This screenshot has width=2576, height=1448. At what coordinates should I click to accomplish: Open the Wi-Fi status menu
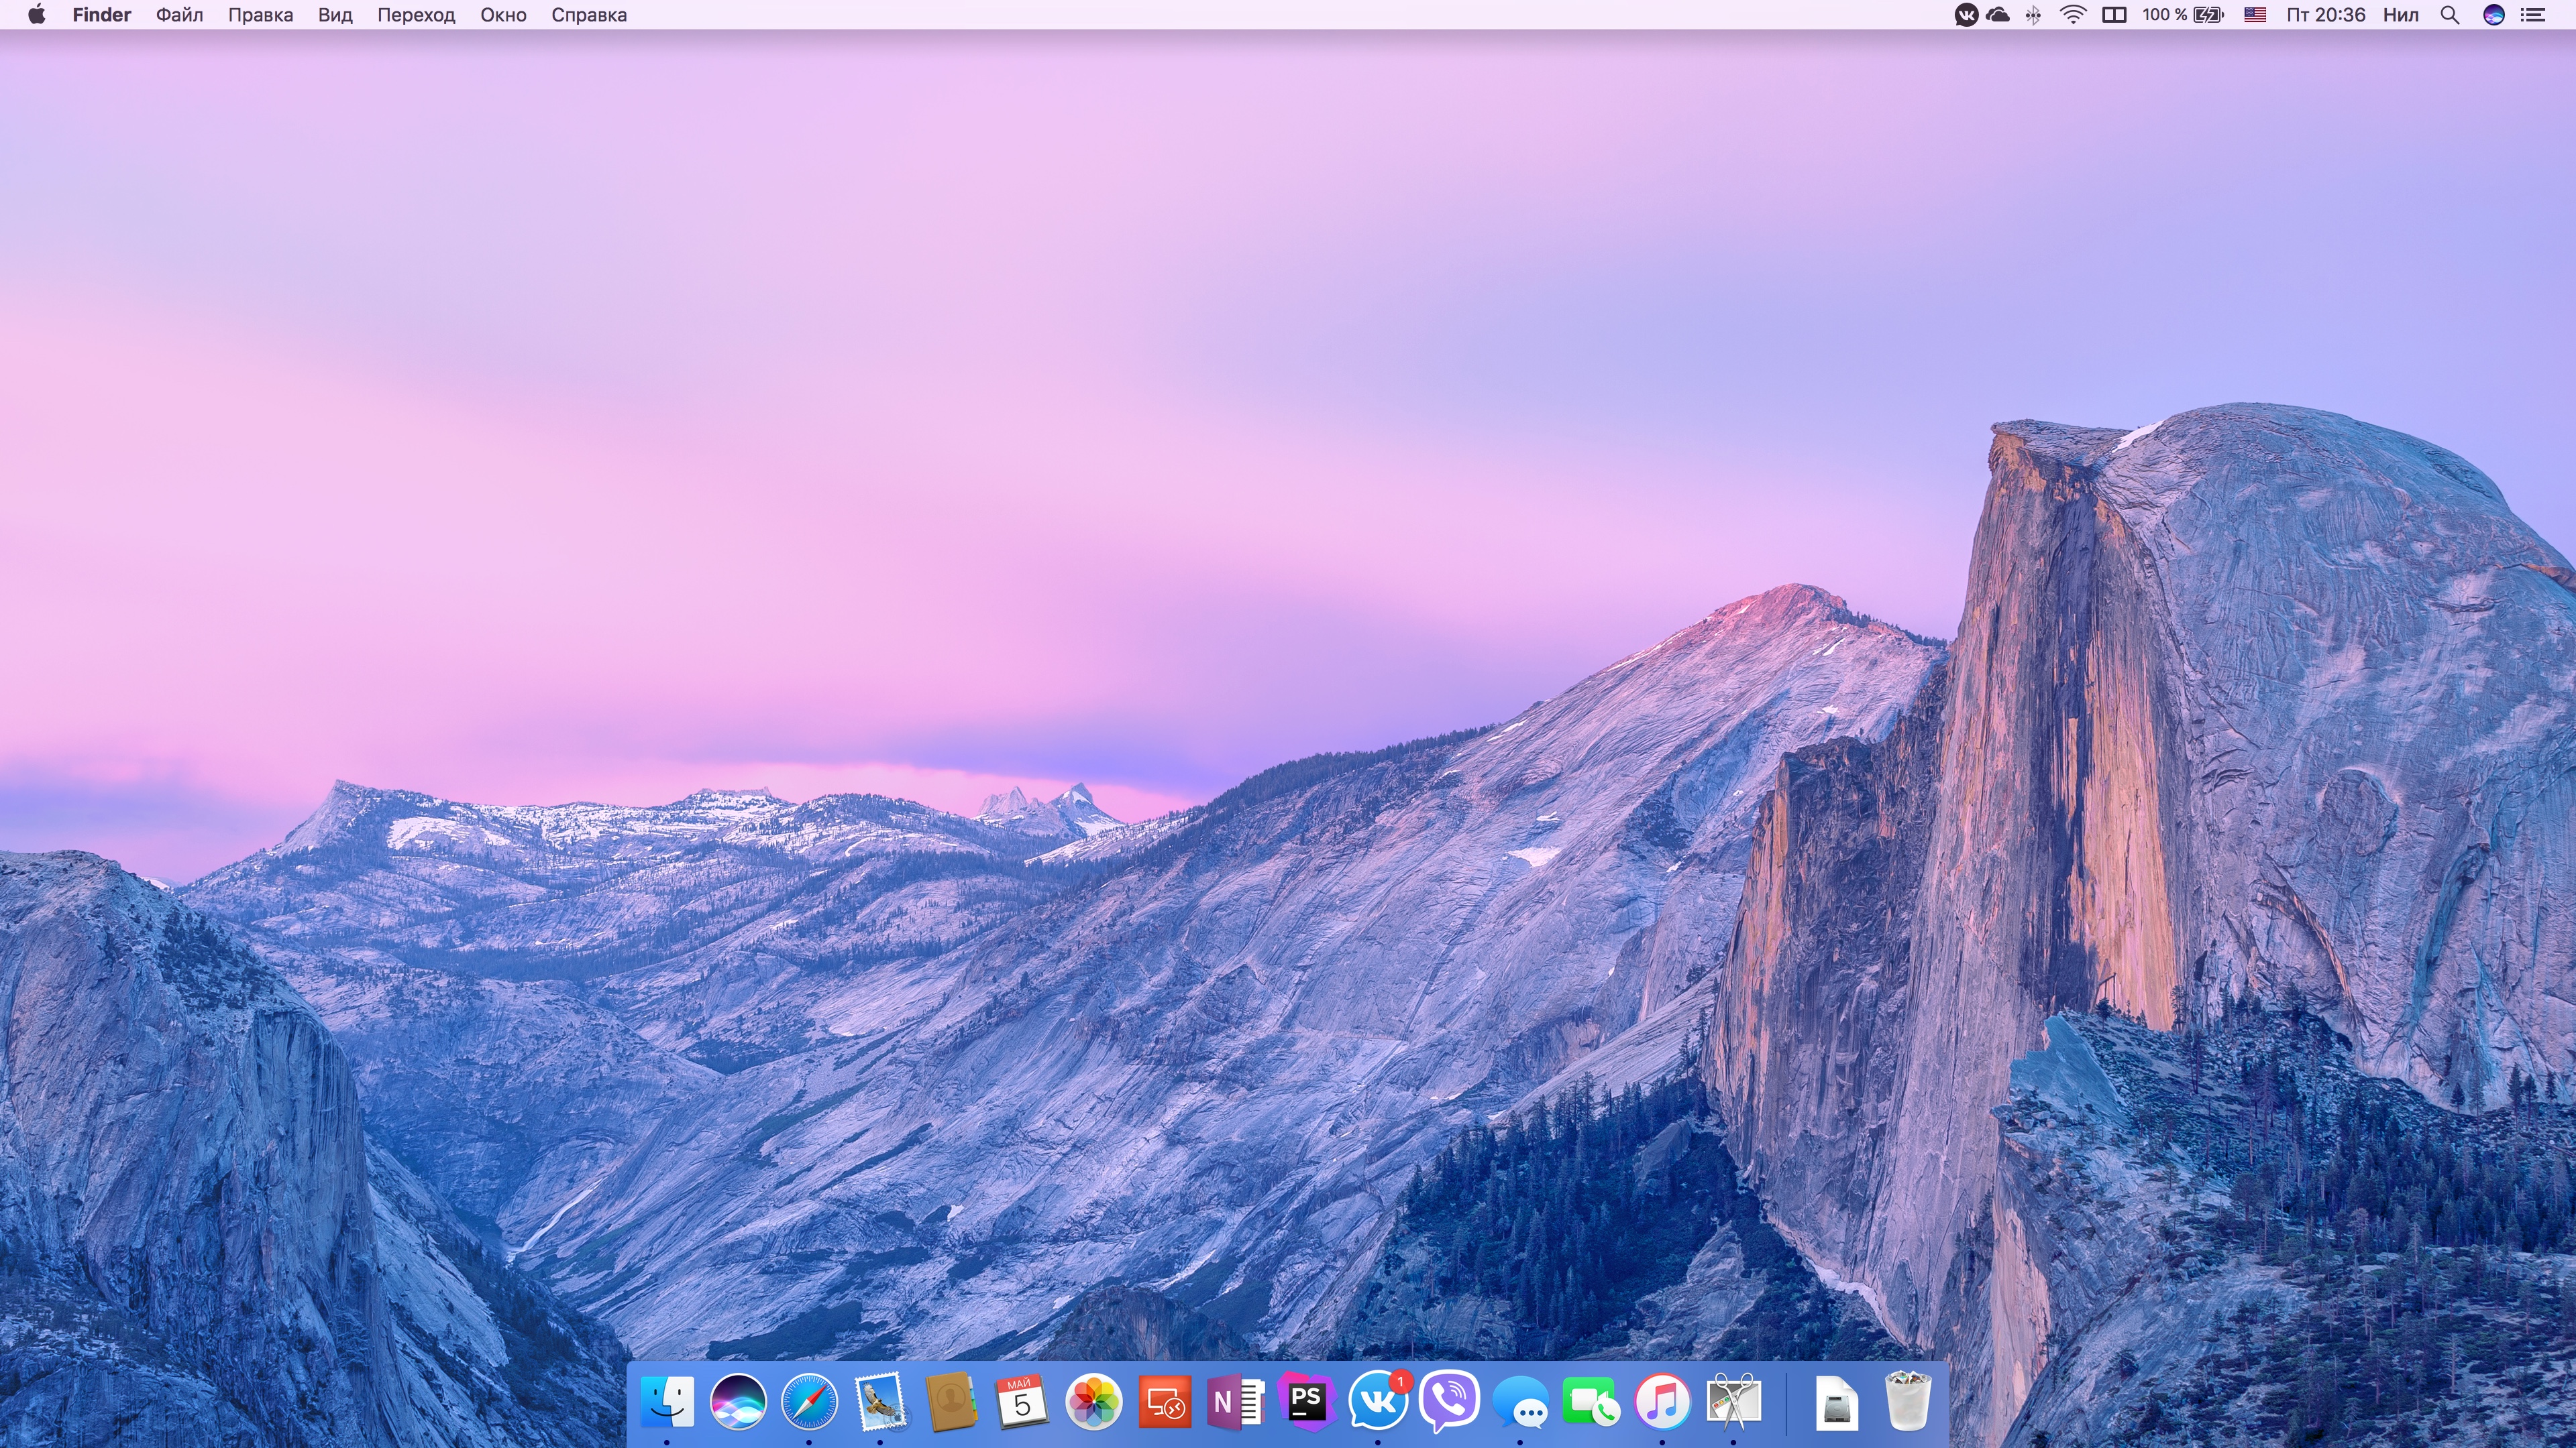pyautogui.click(x=2073, y=15)
